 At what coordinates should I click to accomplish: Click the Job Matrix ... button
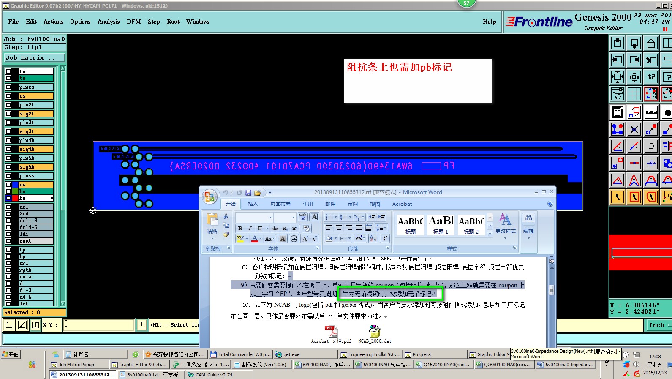coord(35,57)
